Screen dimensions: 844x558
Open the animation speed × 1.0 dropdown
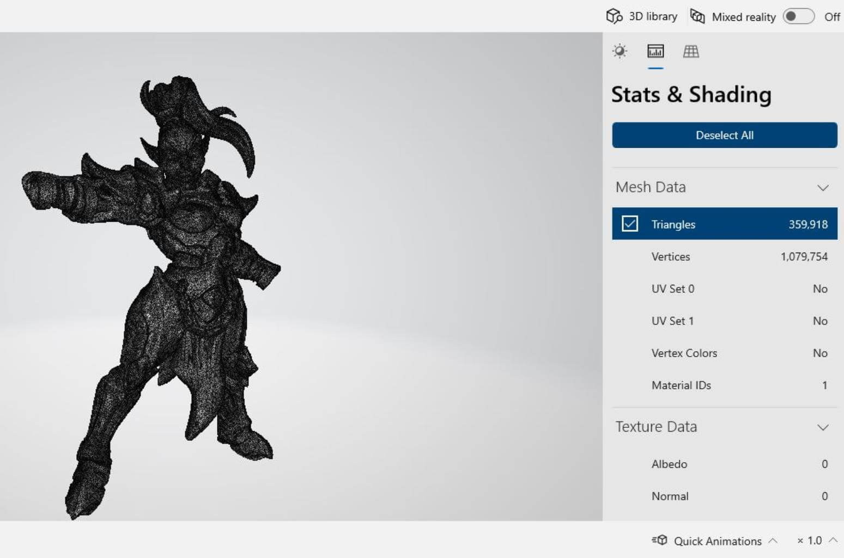816,541
